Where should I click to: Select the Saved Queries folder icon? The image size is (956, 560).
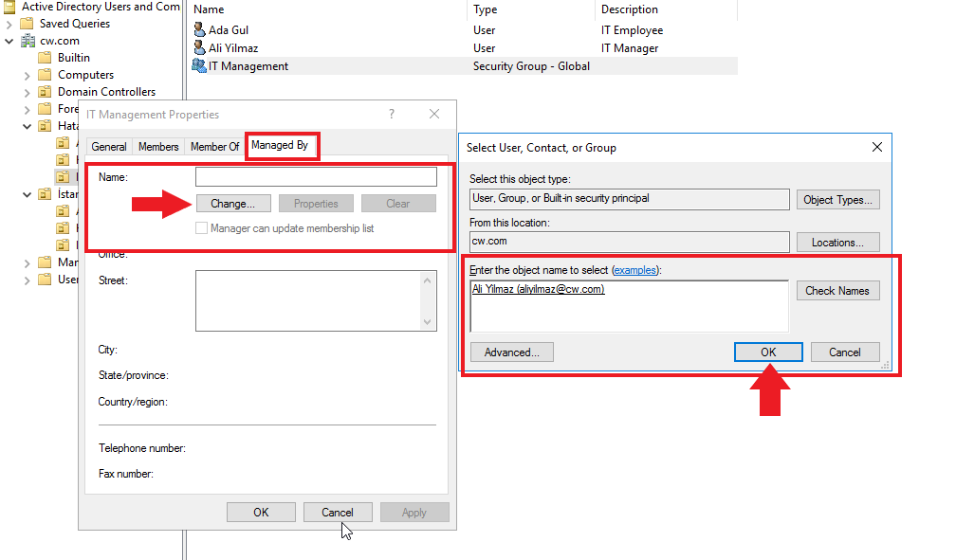click(28, 24)
